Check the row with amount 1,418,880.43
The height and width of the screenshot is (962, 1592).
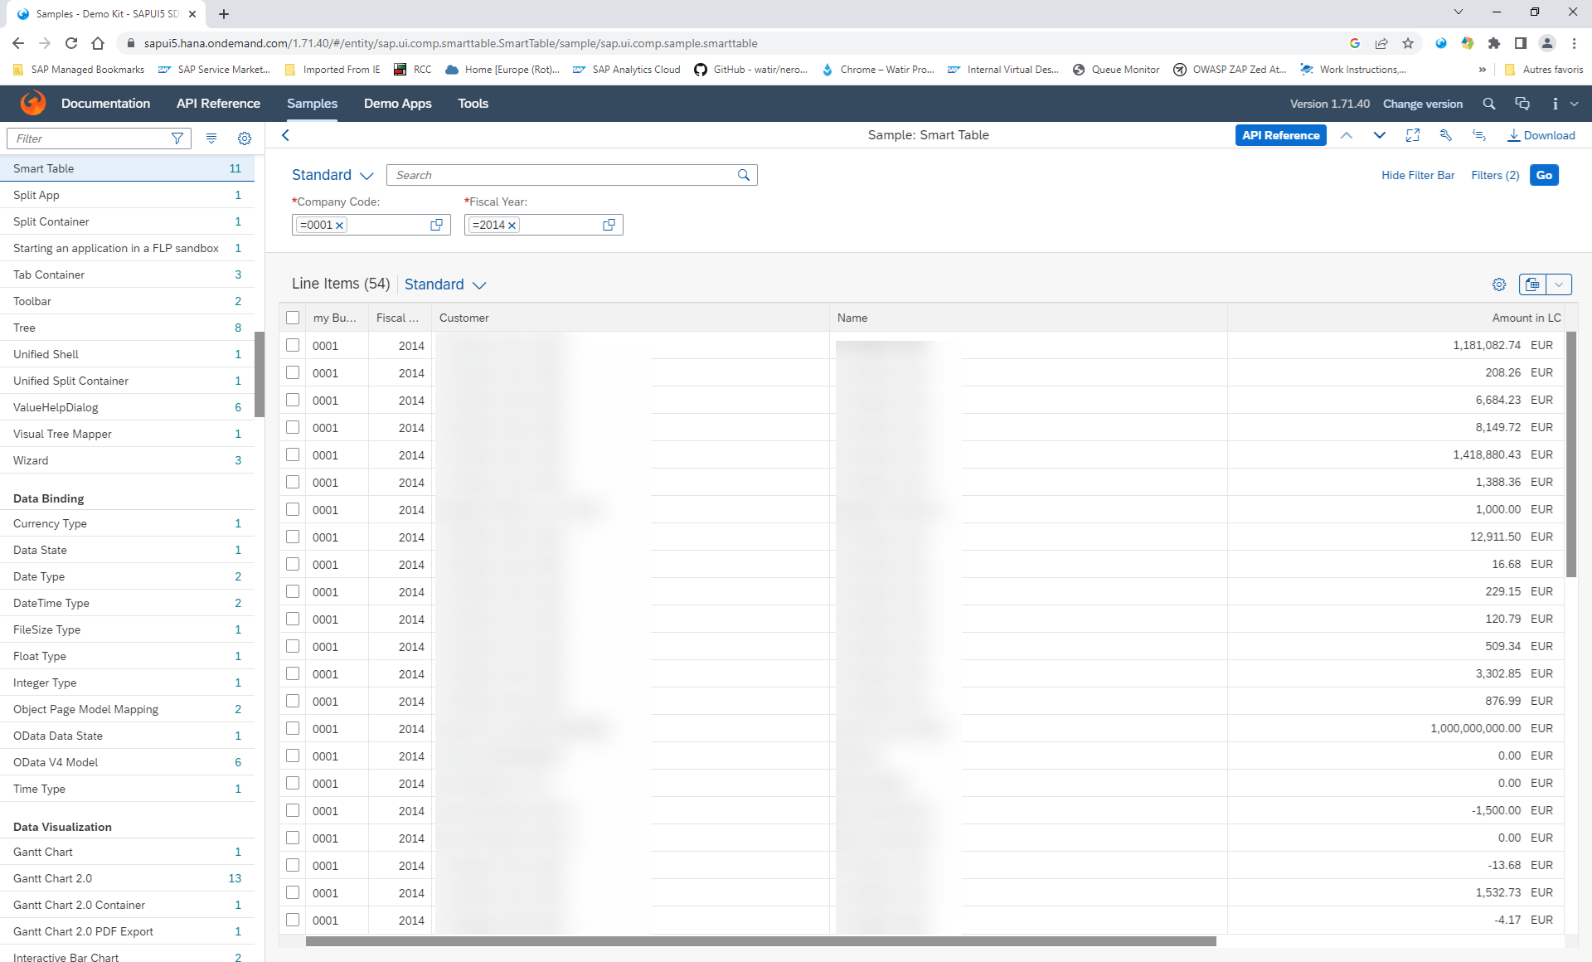point(293,454)
